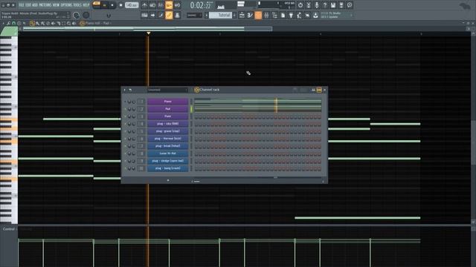Open the channel rack filter group dropdown
476x267 pixels.
[x=167, y=90]
